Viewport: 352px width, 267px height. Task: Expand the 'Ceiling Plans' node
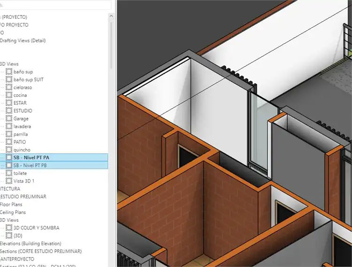click(13, 212)
